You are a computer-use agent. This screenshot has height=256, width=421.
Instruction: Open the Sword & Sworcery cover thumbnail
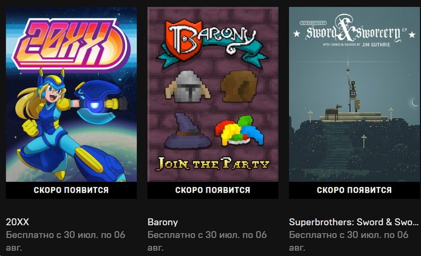(354, 94)
